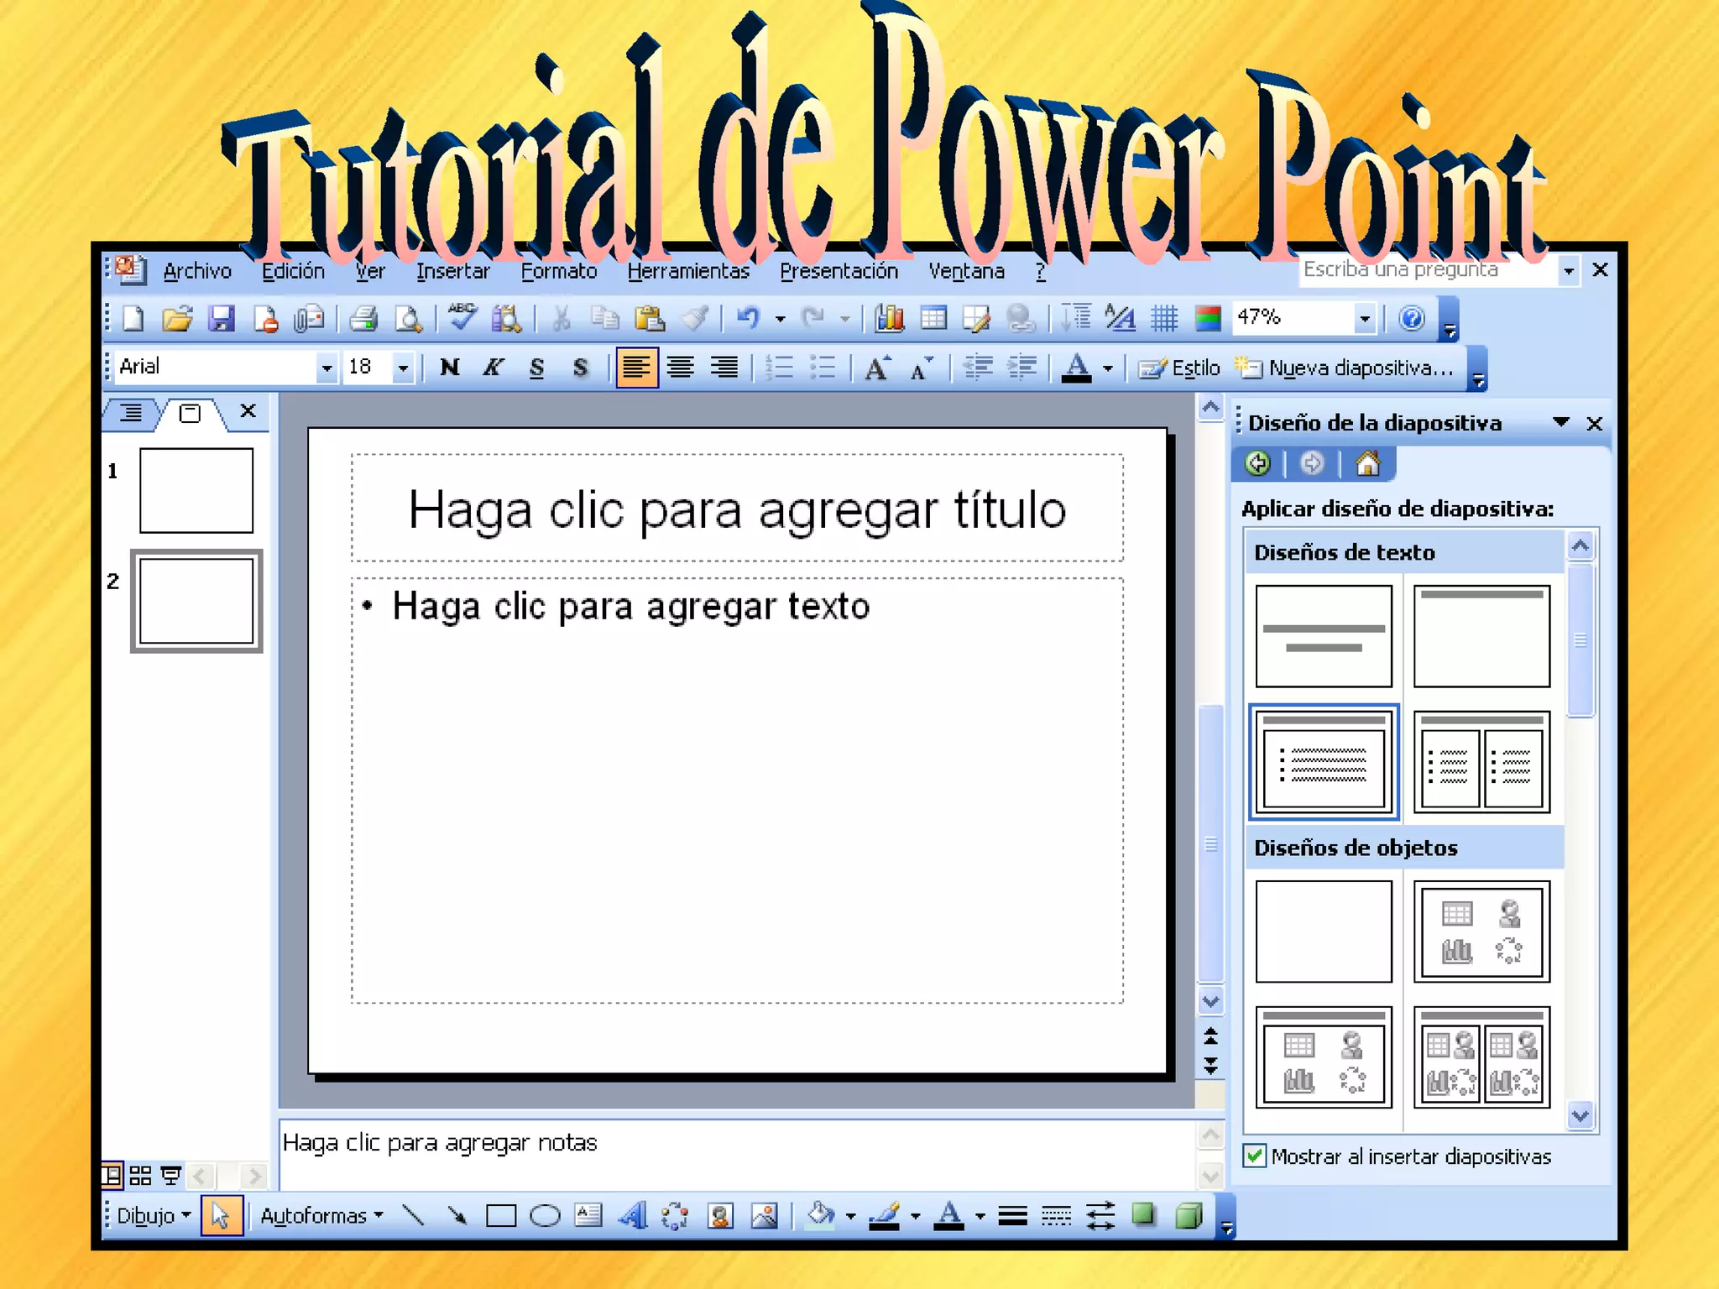The image size is (1719, 1289).
Task: Open the Herramientas menu
Action: (687, 271)
